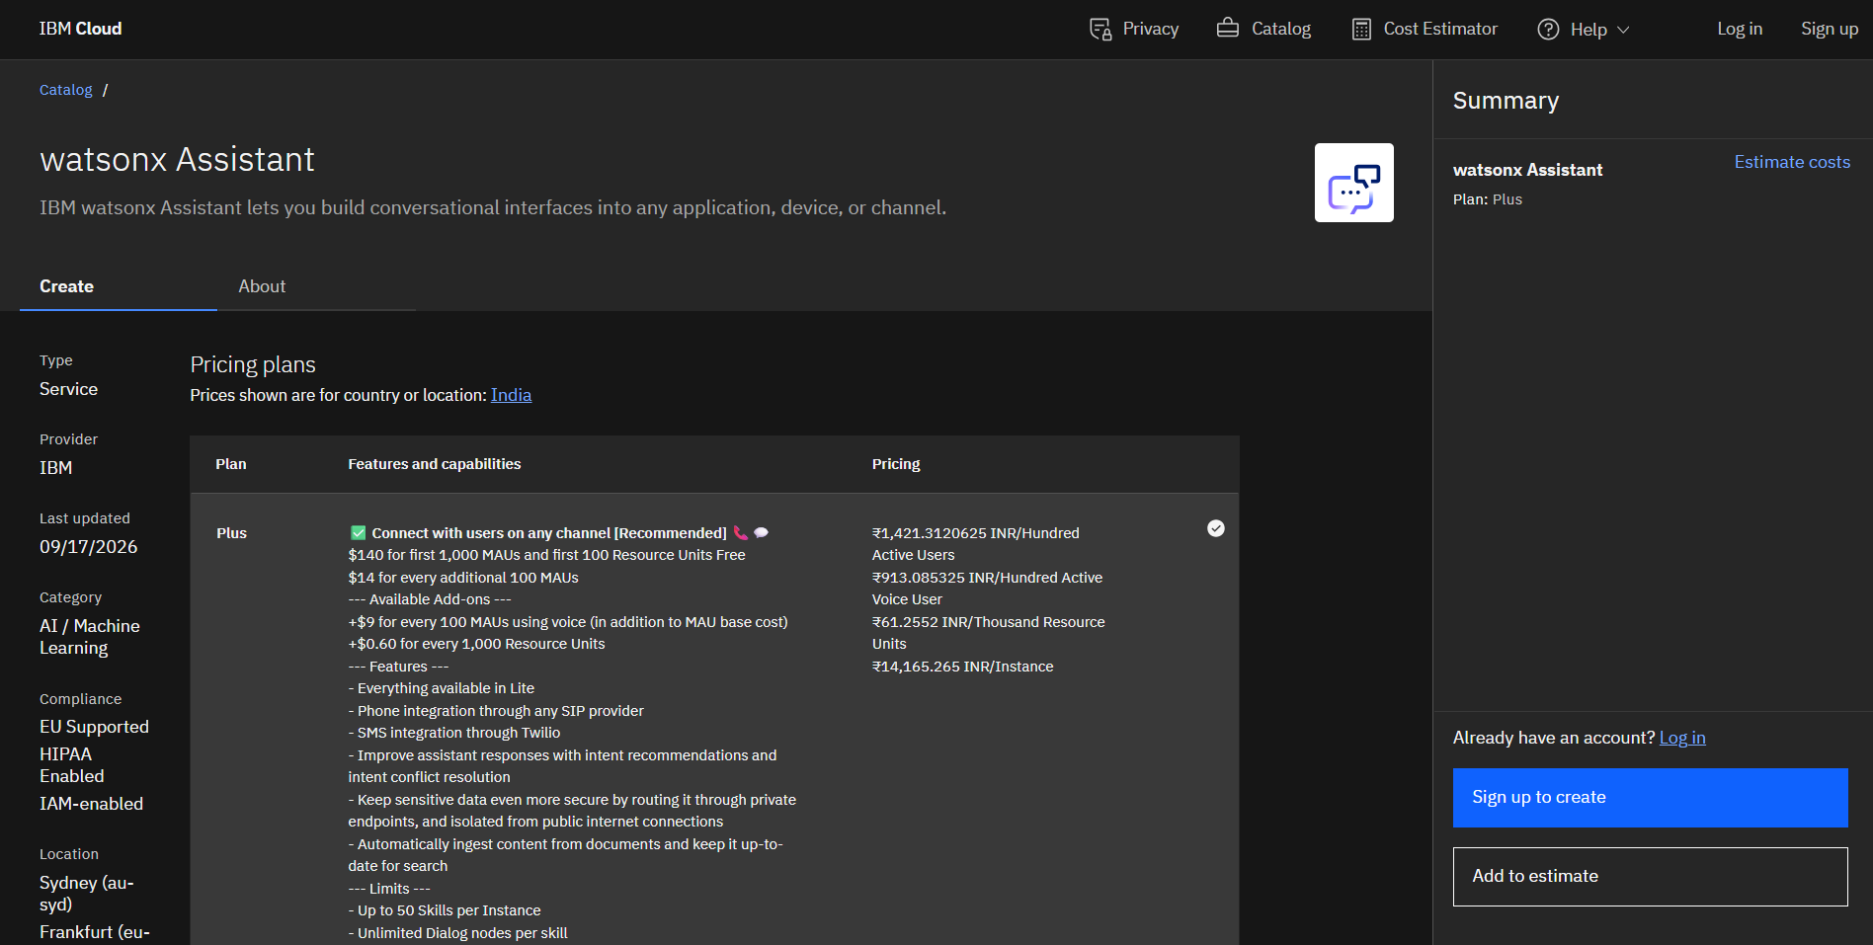Click the IAM-enabled compliance entry

[x=91, y=804]
